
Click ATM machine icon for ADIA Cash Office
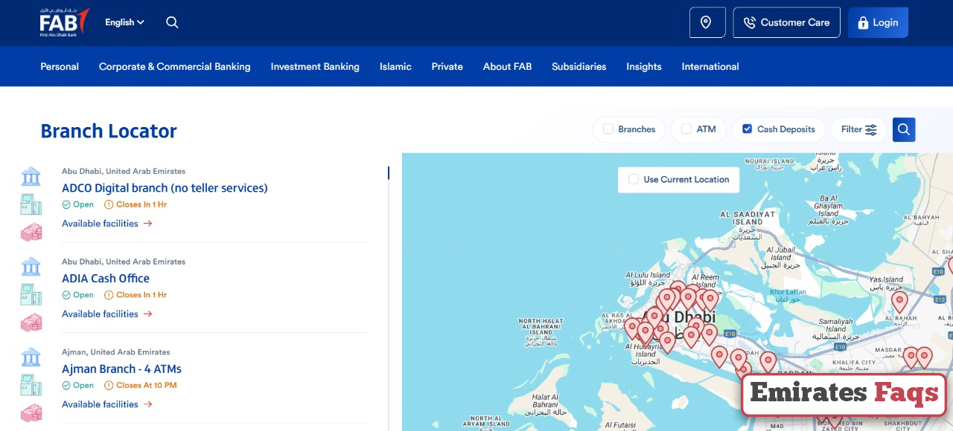point(31,294)
